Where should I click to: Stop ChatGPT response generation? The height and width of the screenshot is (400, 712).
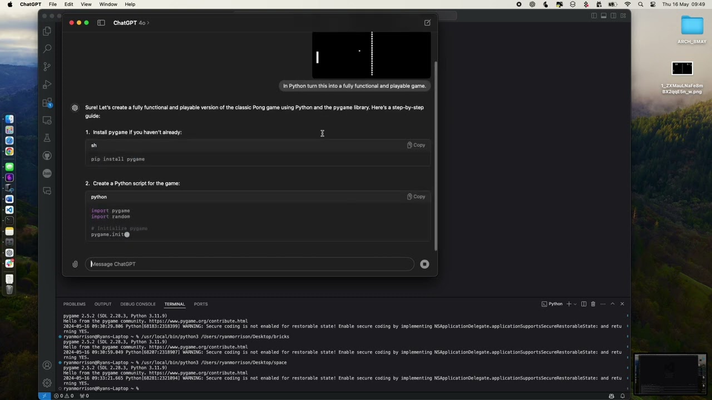[424, 264]
